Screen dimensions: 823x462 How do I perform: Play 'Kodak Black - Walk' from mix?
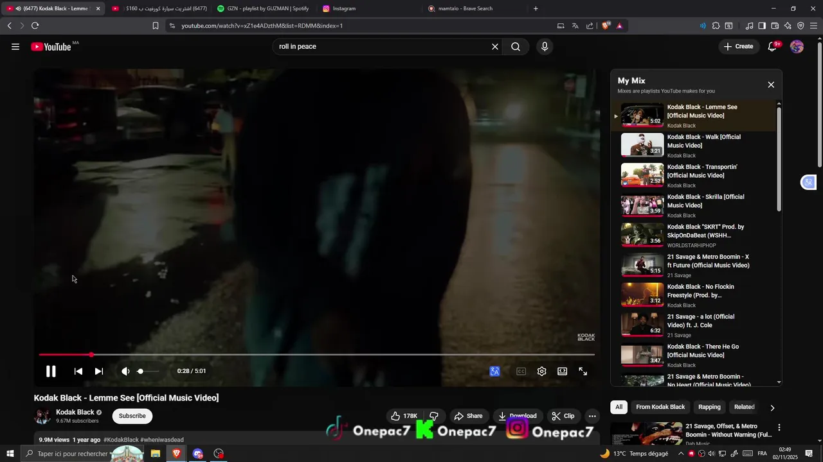(x=693, y=146)
